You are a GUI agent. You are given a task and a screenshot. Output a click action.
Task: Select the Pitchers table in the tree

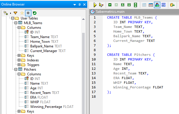point(30,70)
